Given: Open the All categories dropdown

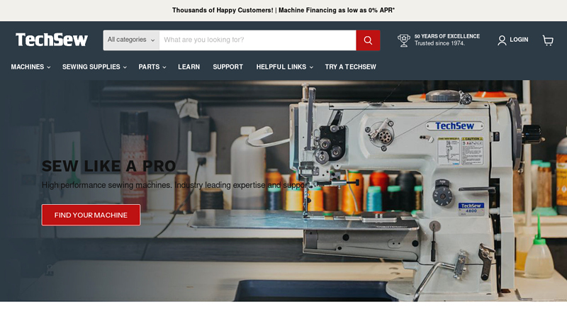Looking at the screenshot, I should [x=131, y=40].
